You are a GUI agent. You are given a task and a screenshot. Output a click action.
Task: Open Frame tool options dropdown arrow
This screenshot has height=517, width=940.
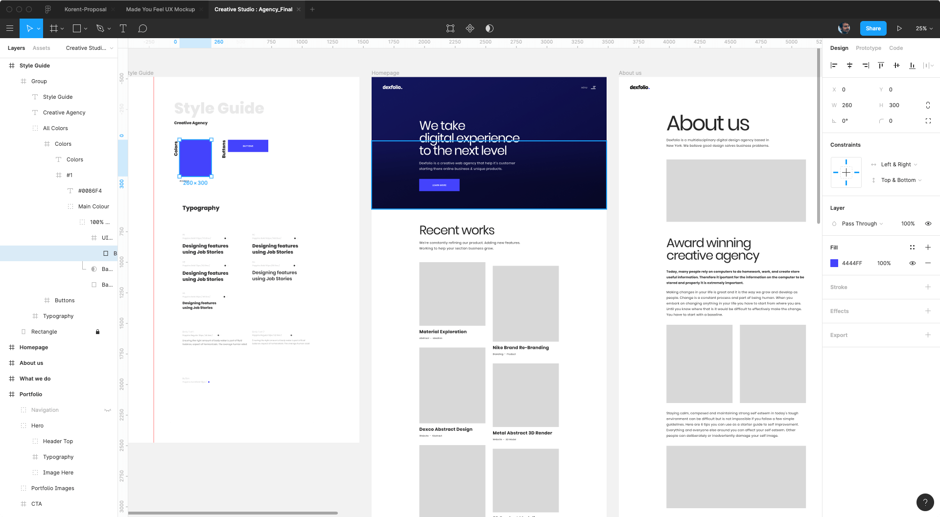(x=62, y=29)
